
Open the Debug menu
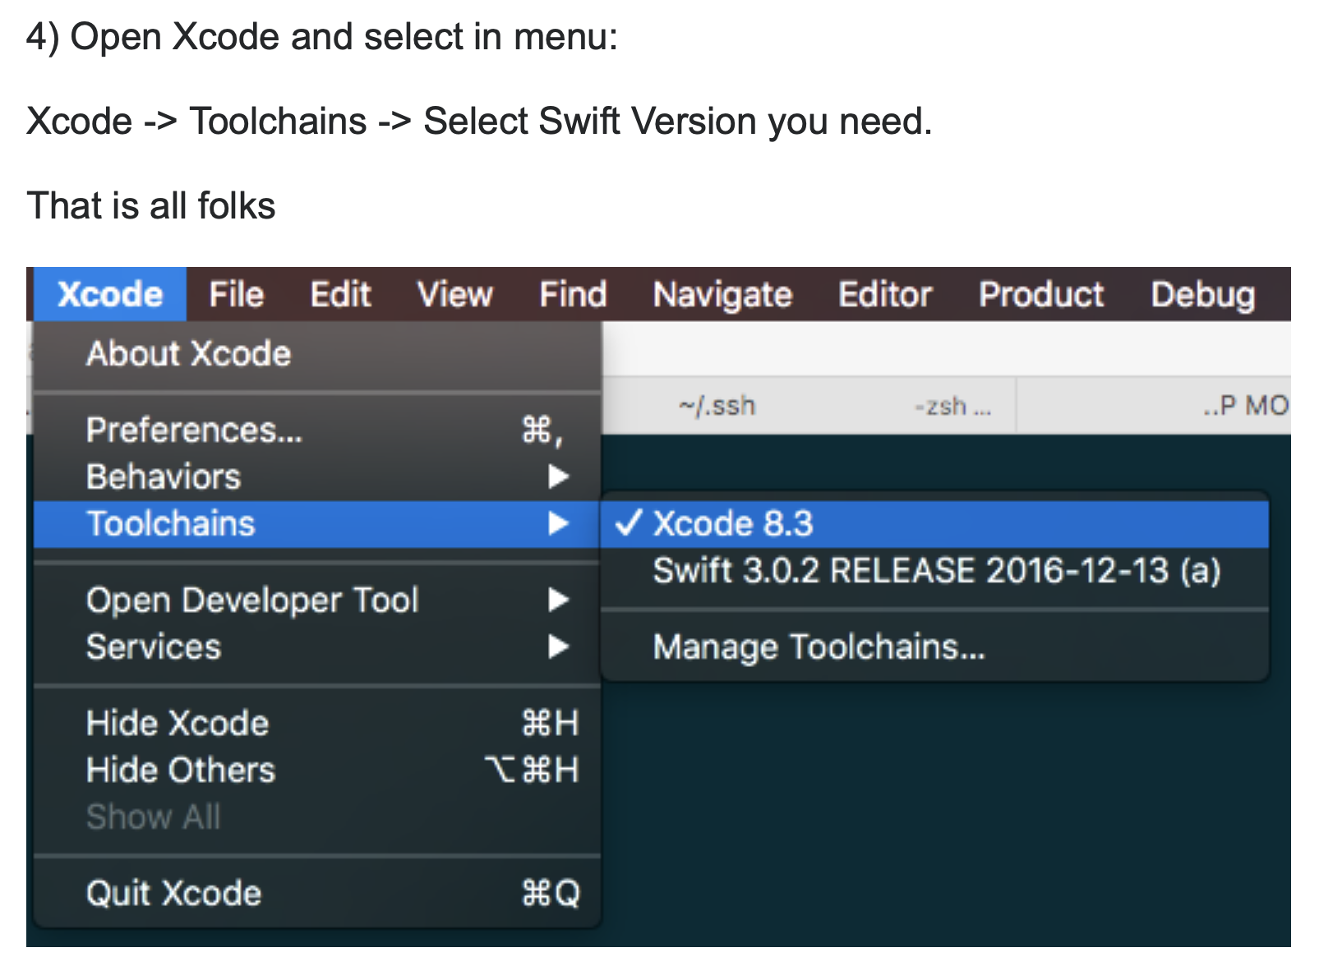coord(1202,294)
